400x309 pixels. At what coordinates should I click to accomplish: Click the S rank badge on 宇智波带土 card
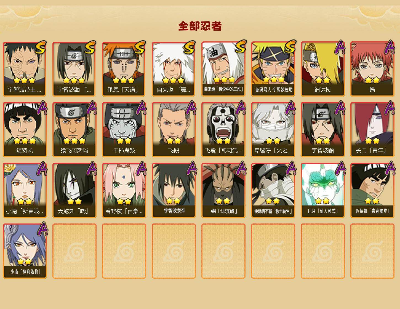click(41, 47)
